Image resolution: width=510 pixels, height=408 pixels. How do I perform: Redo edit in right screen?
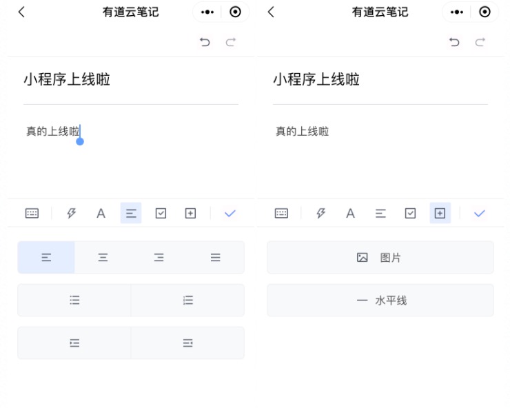(480, 42)
